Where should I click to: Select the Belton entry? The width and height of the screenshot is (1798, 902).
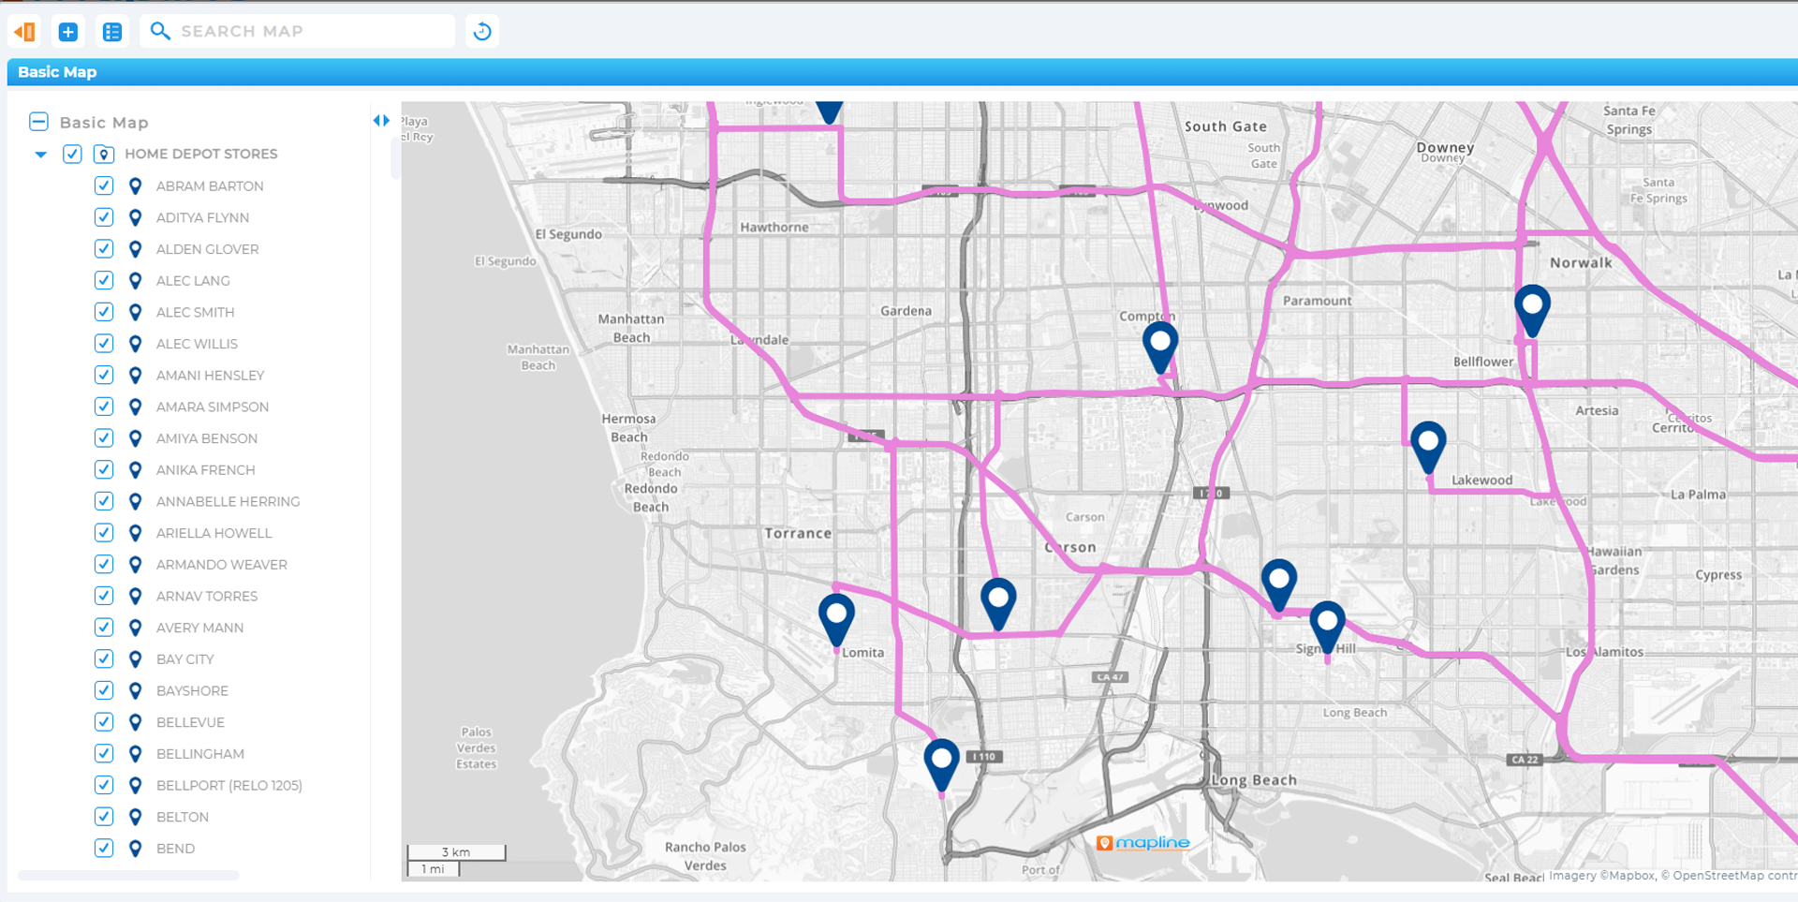[x=183, y=817]
